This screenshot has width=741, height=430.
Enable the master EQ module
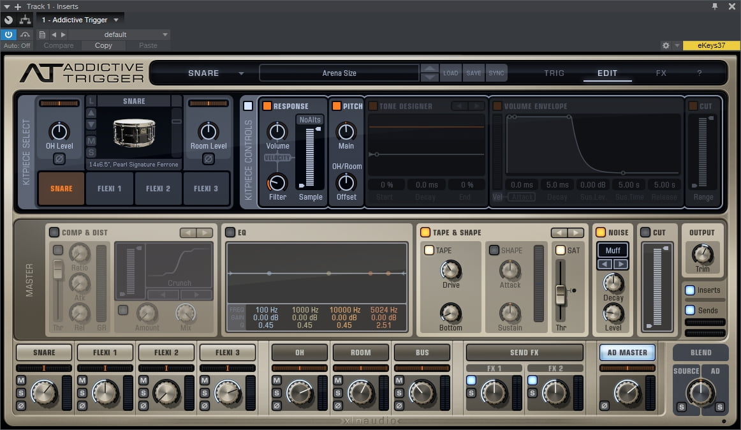[230, 232]
